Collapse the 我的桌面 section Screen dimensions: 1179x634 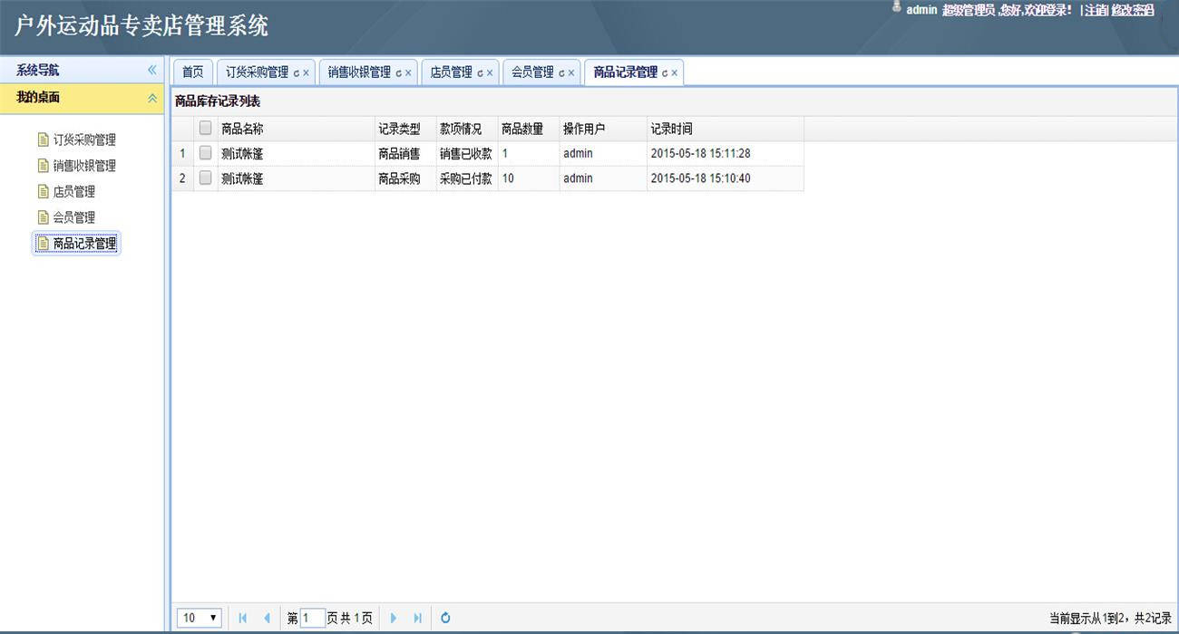point(152,98)
